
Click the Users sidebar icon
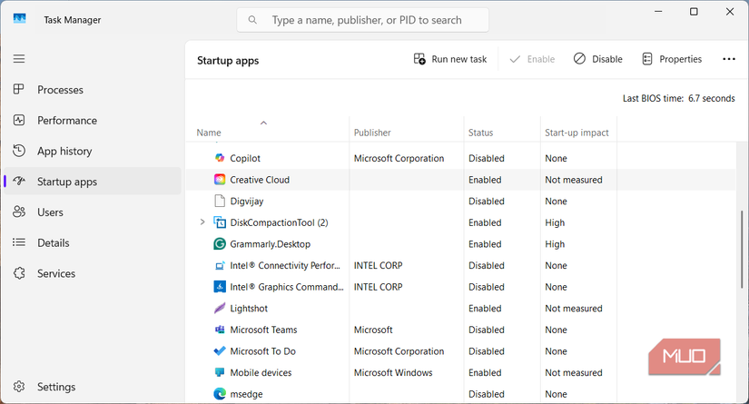coord(19,212)
